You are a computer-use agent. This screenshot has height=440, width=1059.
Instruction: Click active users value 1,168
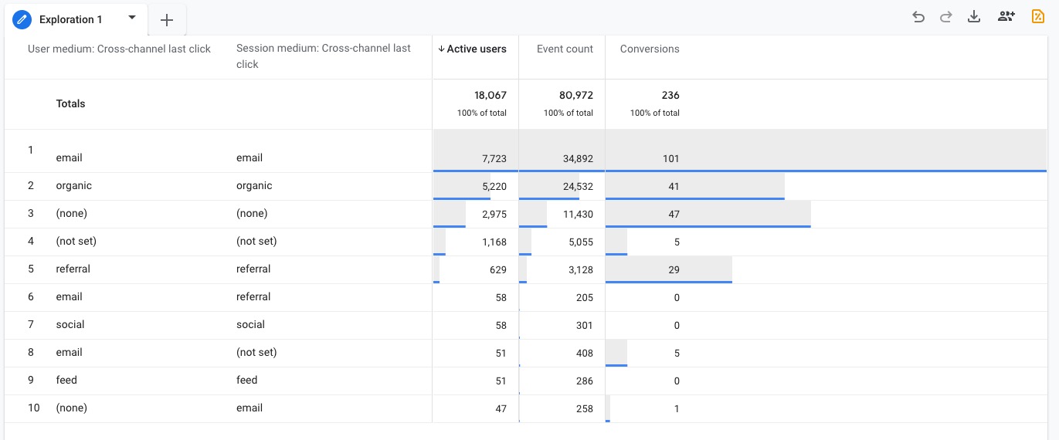[494, 242]
